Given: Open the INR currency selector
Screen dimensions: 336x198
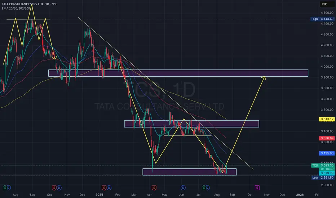Looking at the screenshot, I should point(327,4).
